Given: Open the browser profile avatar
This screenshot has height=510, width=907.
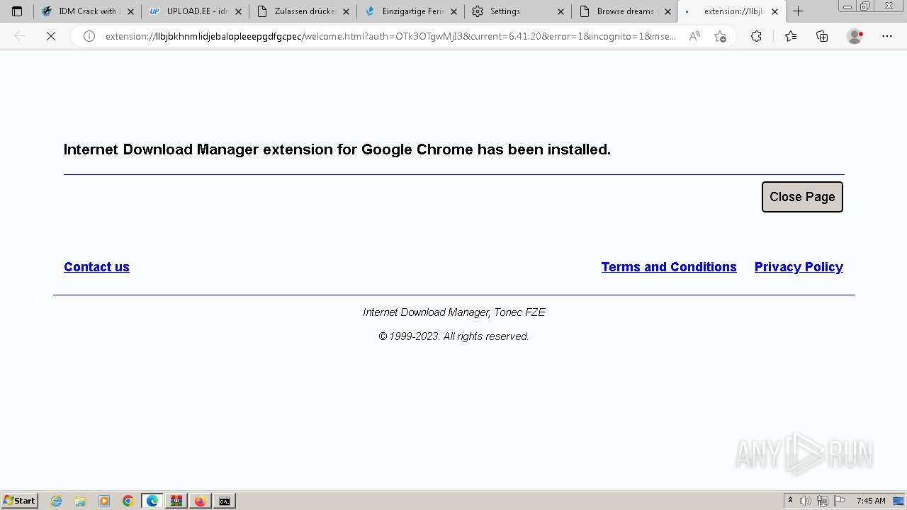Looking at the screenshot, I should coord(855,36).
